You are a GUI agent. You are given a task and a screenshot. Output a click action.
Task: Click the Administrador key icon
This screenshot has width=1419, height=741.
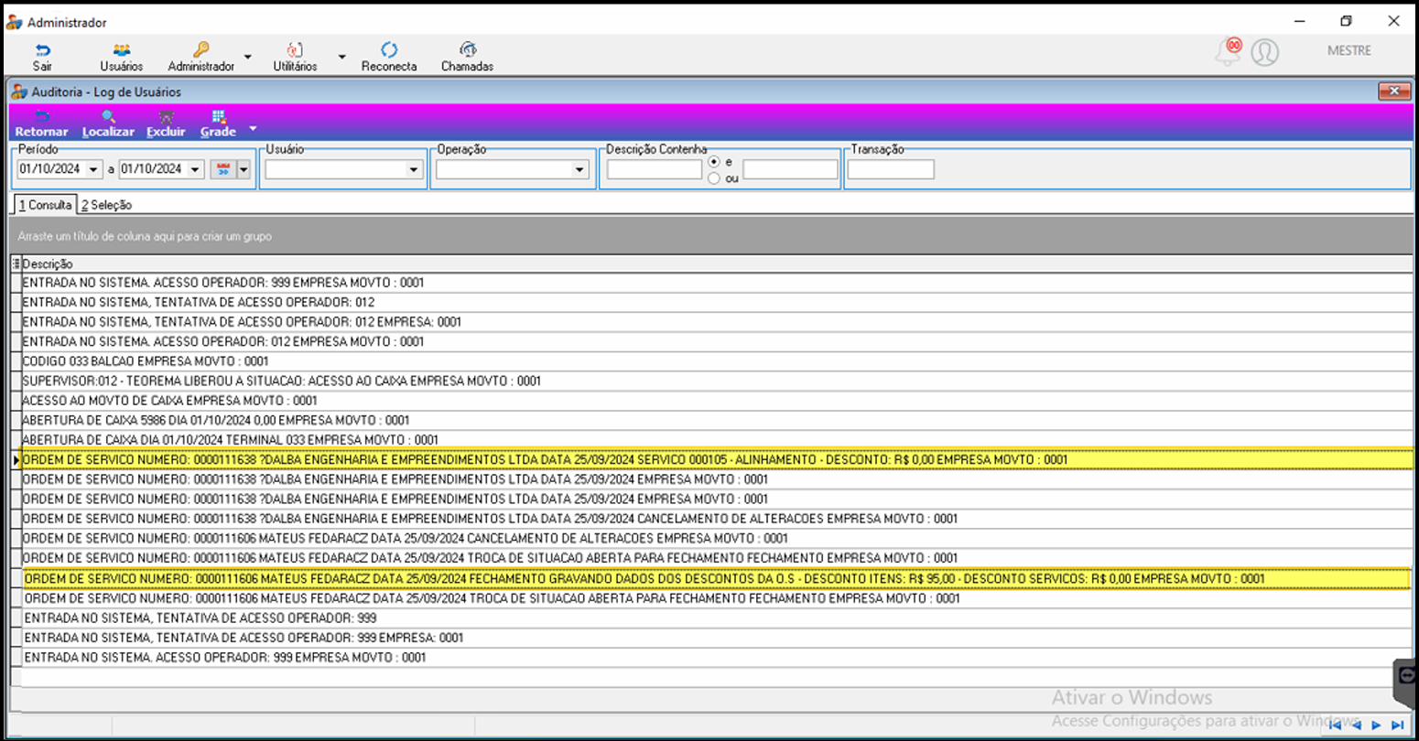201,49
